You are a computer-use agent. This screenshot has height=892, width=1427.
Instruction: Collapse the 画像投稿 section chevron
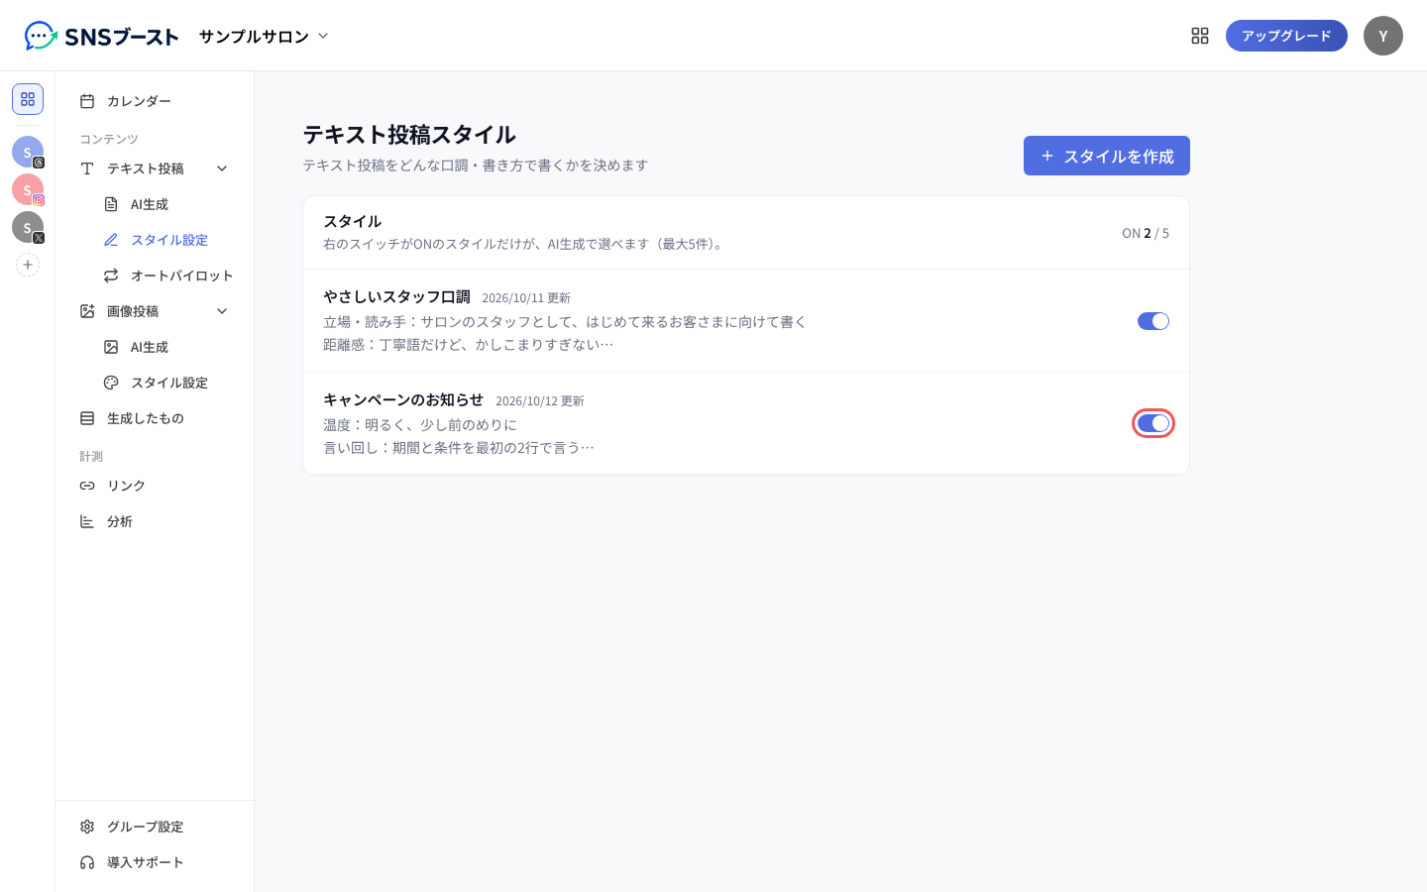coord(222,311)
